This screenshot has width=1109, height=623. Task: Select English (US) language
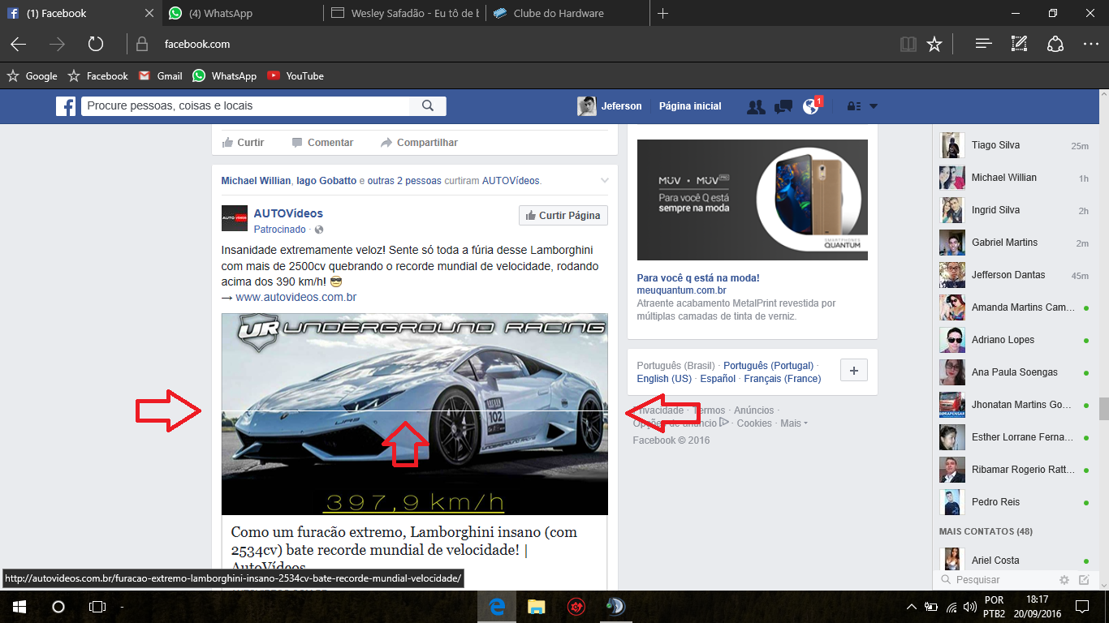(x=664, y=379)
